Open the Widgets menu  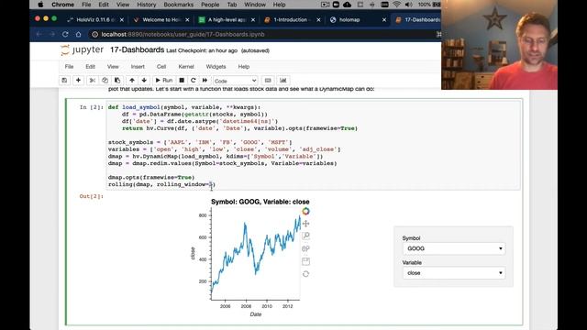(x=216, y=67)
